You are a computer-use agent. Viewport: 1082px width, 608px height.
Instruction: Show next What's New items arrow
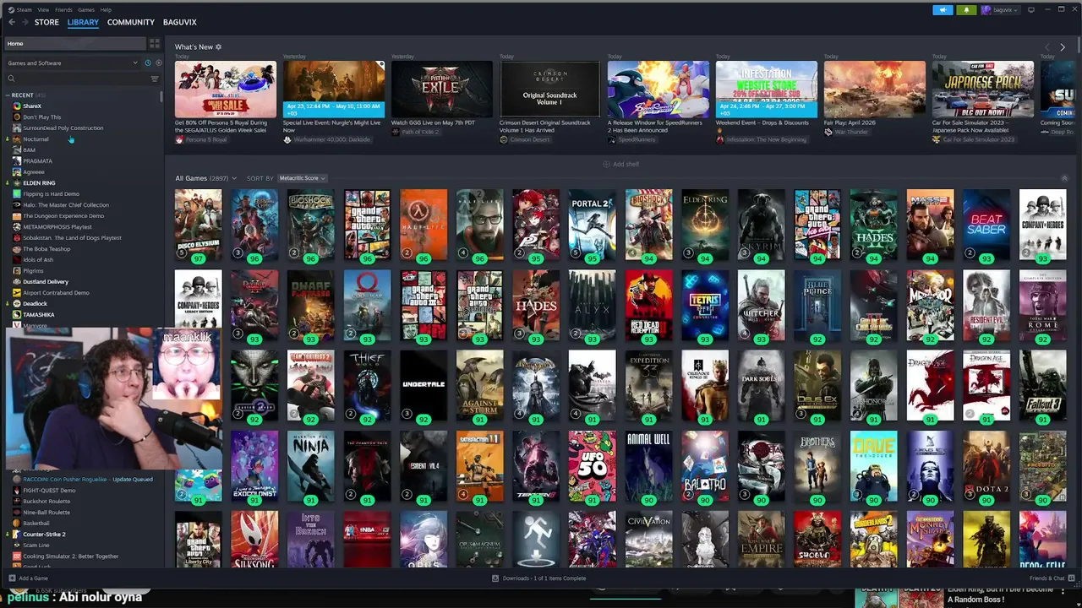[1063, 47]
